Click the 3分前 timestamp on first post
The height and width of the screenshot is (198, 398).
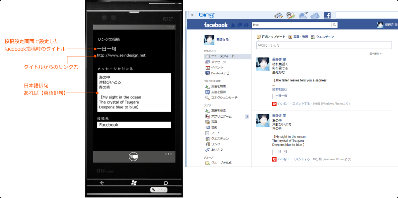tap(316, 104)
